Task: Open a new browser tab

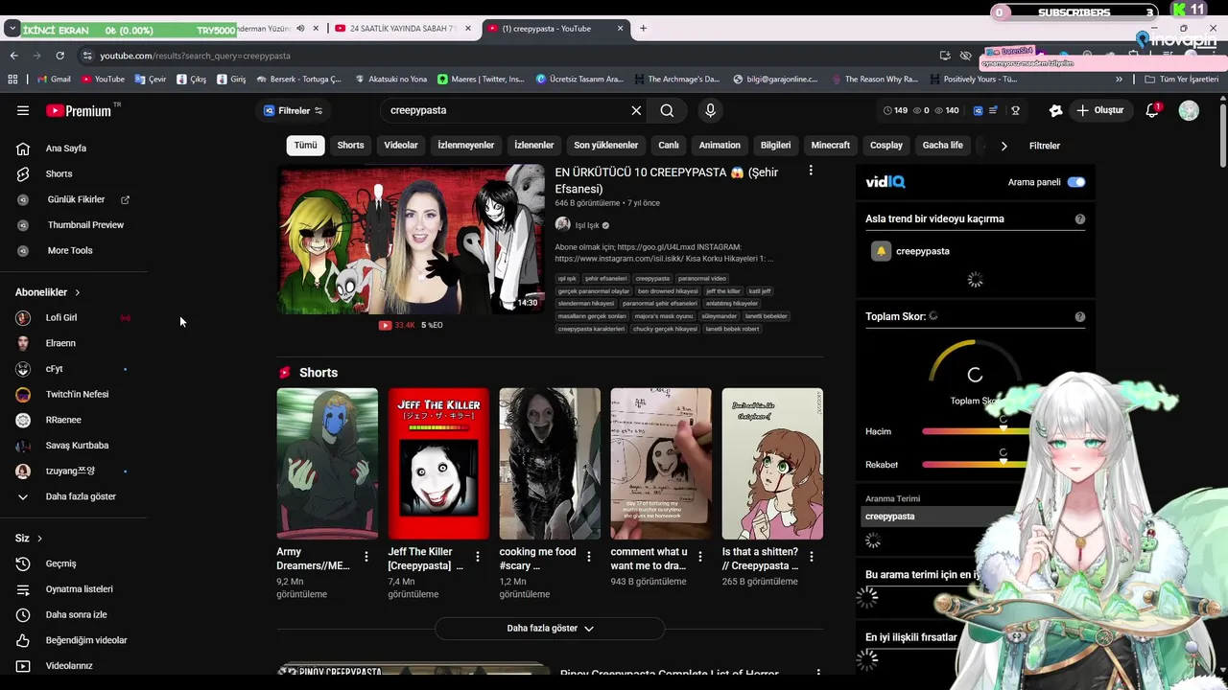Action: pyautogui.click(x=643, y=29)
